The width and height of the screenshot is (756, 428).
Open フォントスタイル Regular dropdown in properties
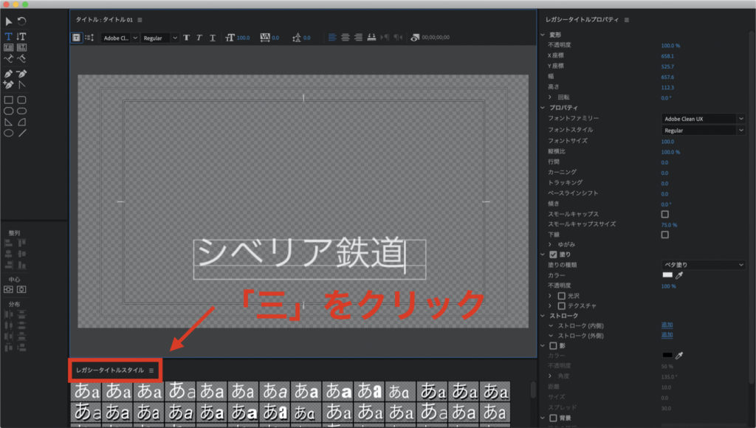tap(703, 130)
